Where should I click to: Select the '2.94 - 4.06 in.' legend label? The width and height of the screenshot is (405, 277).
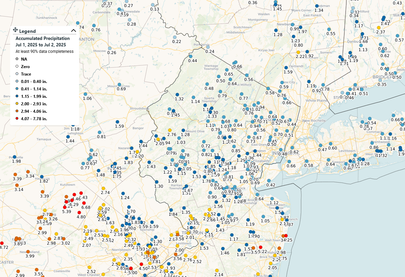pos(34,111)
